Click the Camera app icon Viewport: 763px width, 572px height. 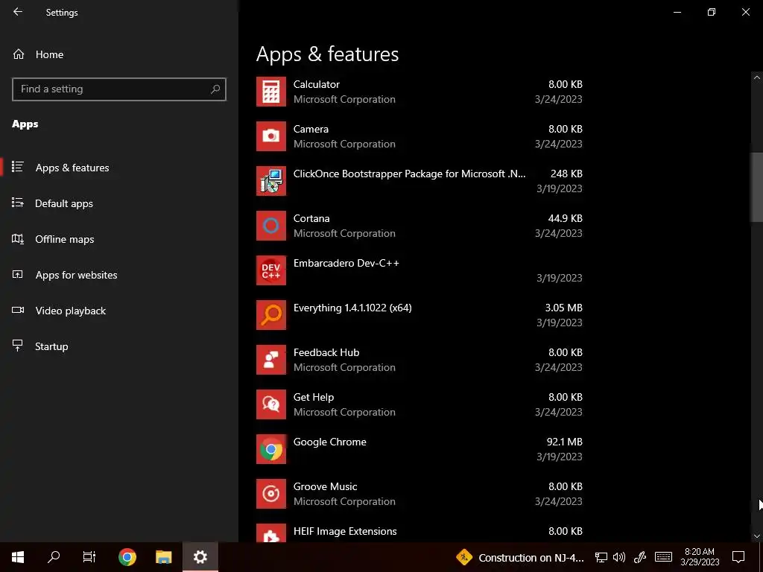click(271, 136)
